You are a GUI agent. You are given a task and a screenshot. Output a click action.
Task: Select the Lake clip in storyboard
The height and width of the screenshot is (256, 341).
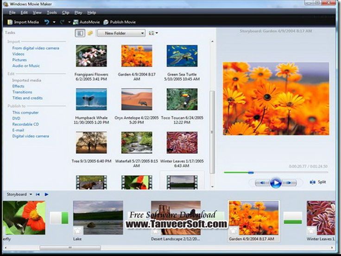[98, 218]
